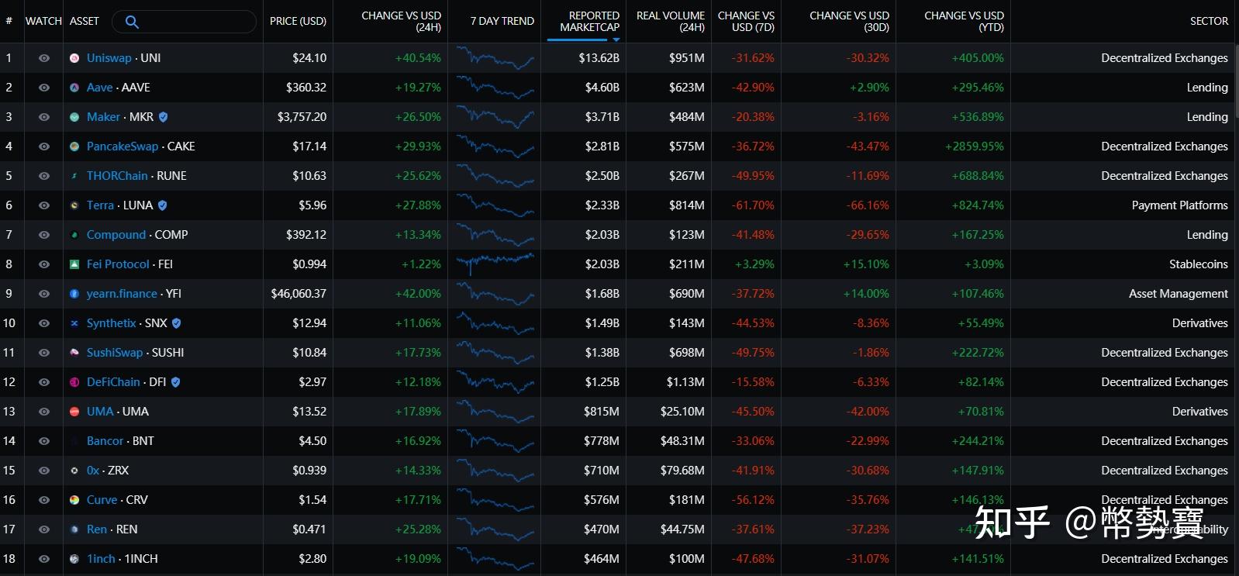Sort by Change vs USD (YTD) header

964,21
